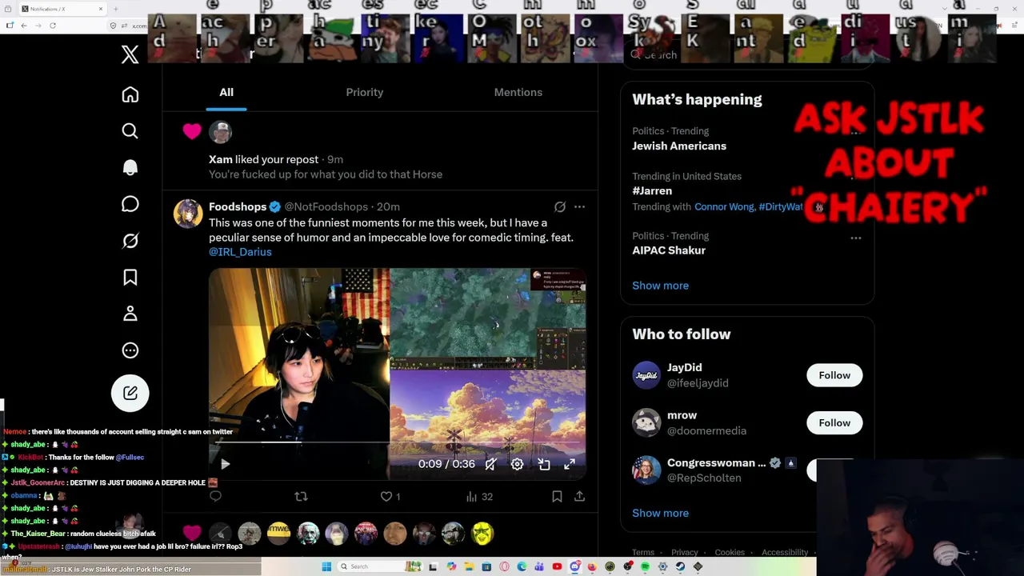Open the Connor Wong trending link
Screen dimensions: 1024x576
tap(724, 207)
